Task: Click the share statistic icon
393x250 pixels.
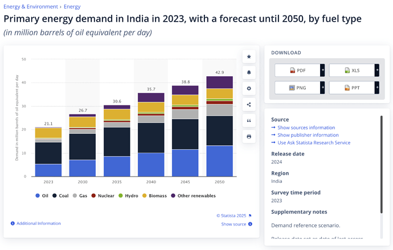Action: pyautogui.click(x=249, y=105)
